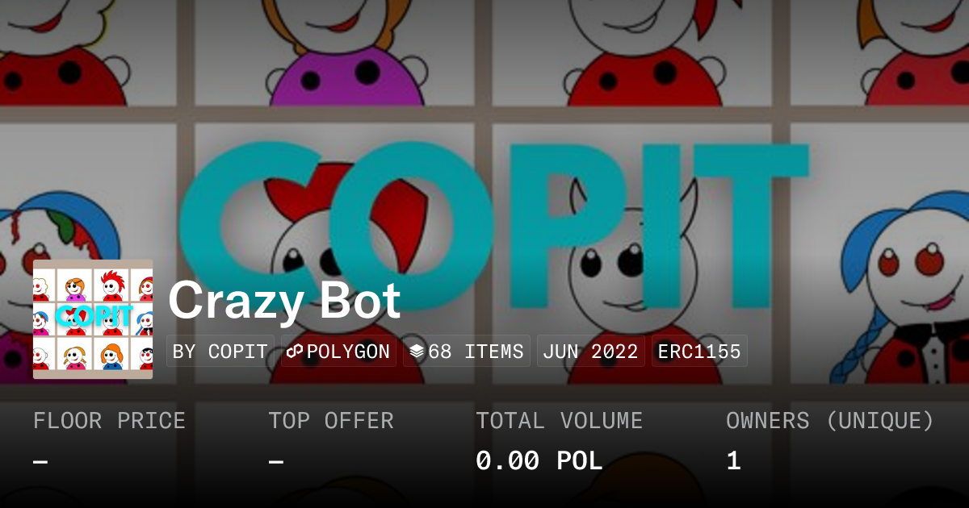Click the FLOOR PRICE label
Screen dimensions: 969x508
(x=109, y=421)
